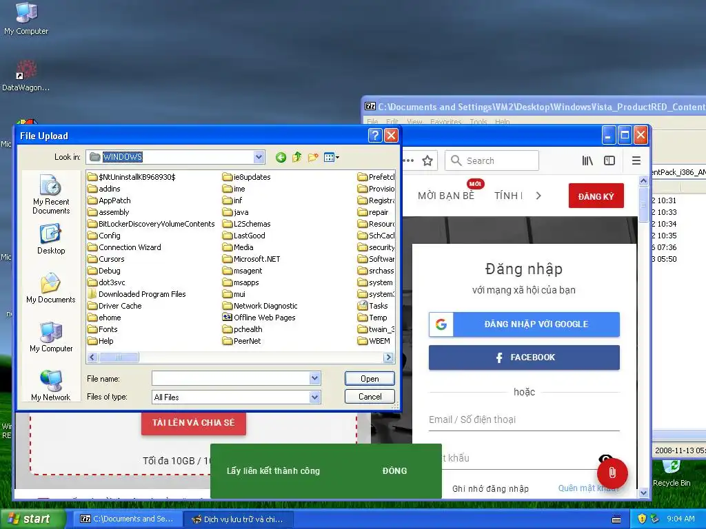Toggle the browser sidebar icon
The image size is (706, 529).
pyautogui.click(x=609, y=160)
